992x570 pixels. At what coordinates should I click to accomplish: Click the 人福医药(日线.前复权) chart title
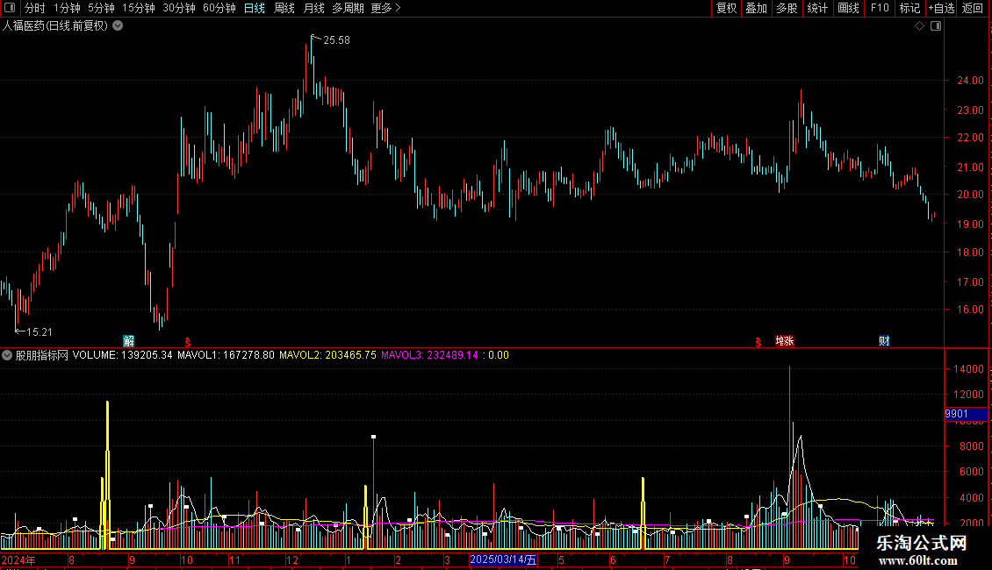click(55, 26)
